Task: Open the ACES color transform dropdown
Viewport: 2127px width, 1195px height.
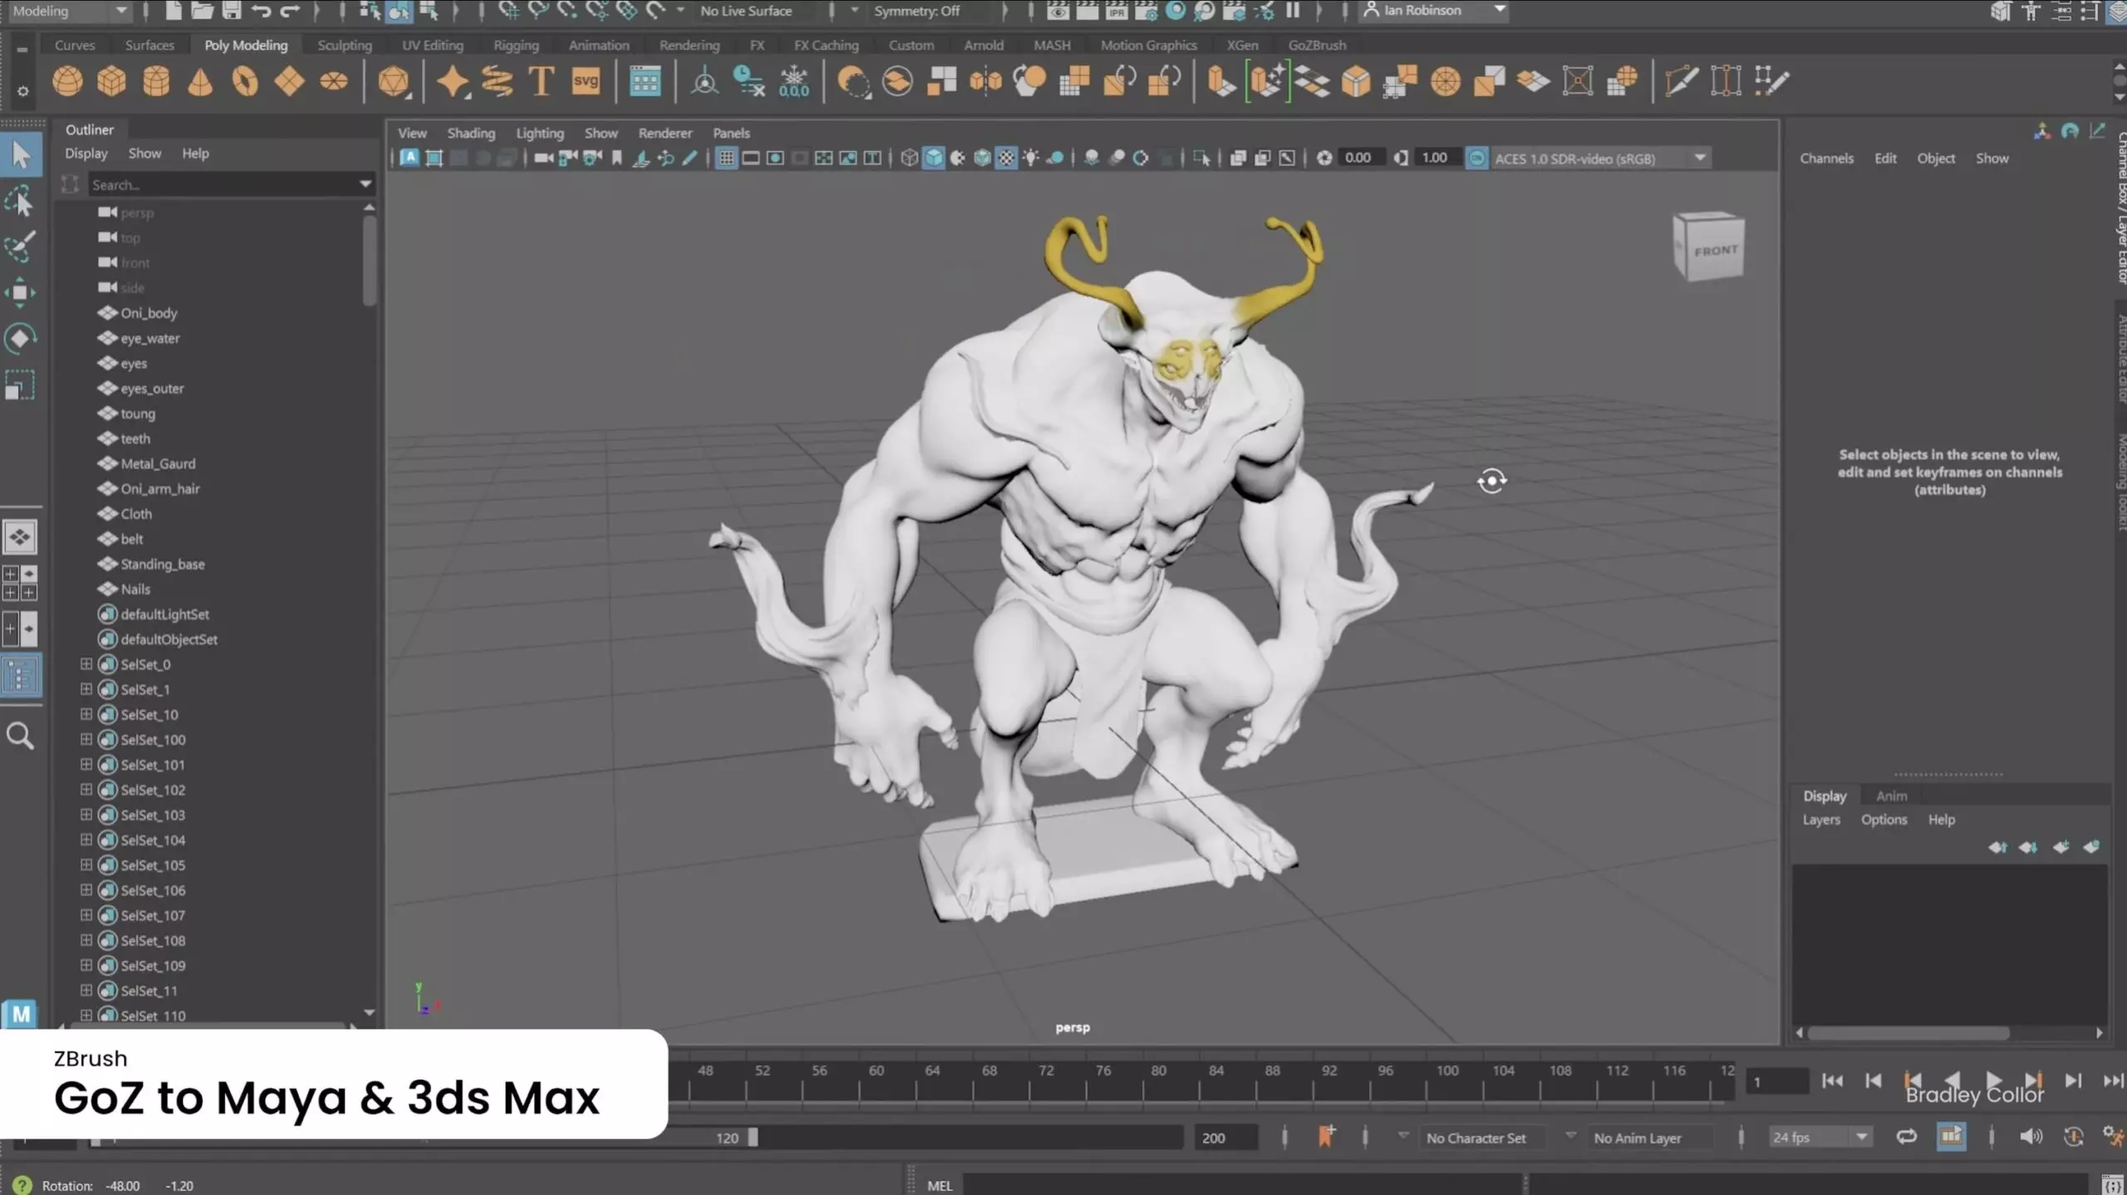Action: tap(1700, 158)
